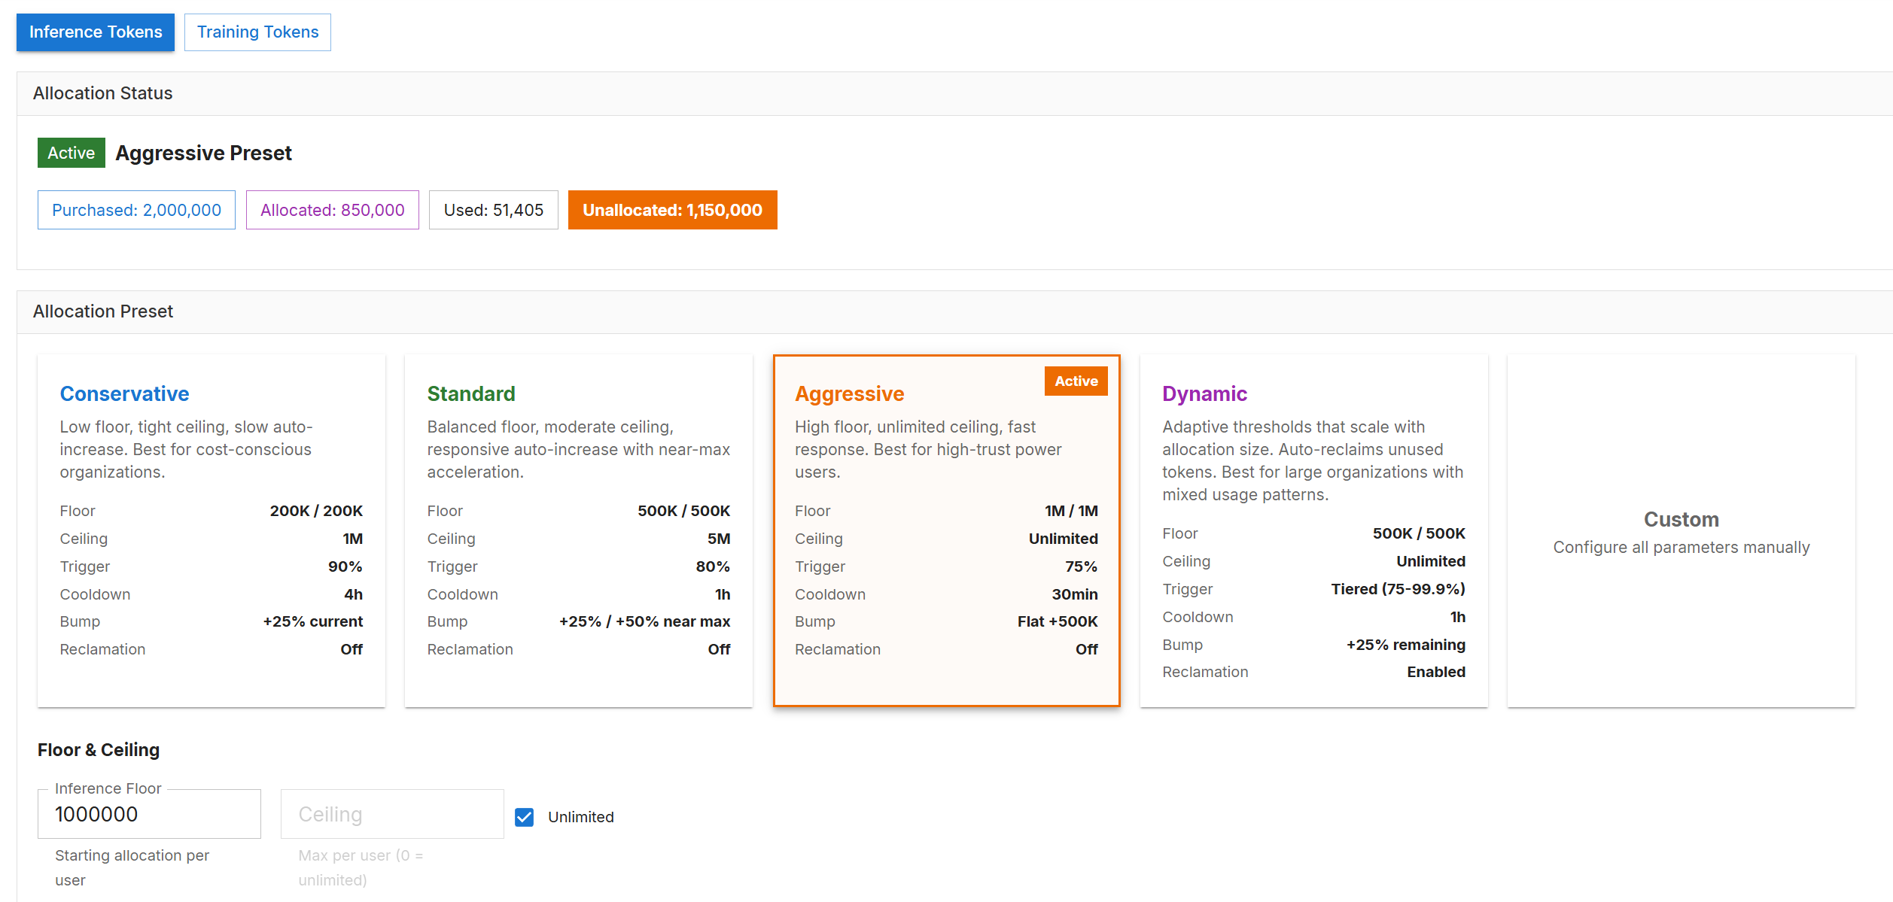Select the Conservative allocation preset

pos(212,527)
